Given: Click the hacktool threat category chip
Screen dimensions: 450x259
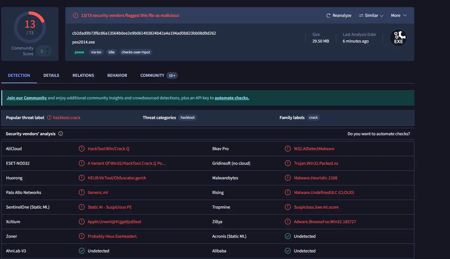Looking at the screenshot, I should click(x=188, y=117).
